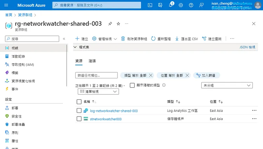
Task: Open 活動記錄 in the sidebar
Action: (x=18, y=56)
